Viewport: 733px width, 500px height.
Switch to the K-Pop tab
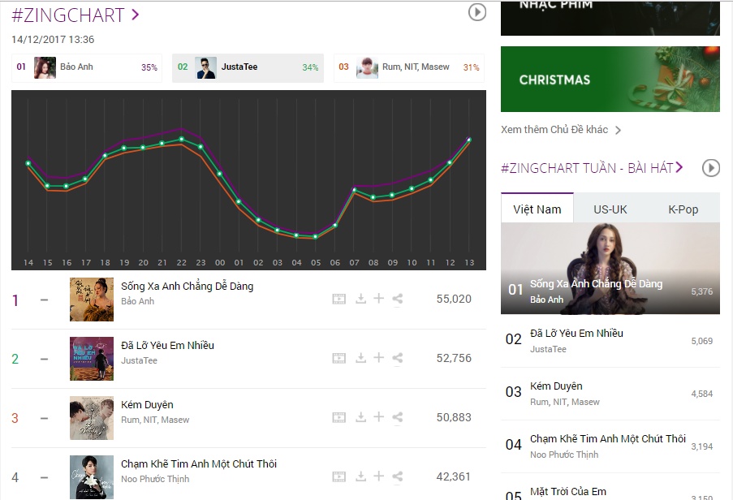[x=683, y=209]
